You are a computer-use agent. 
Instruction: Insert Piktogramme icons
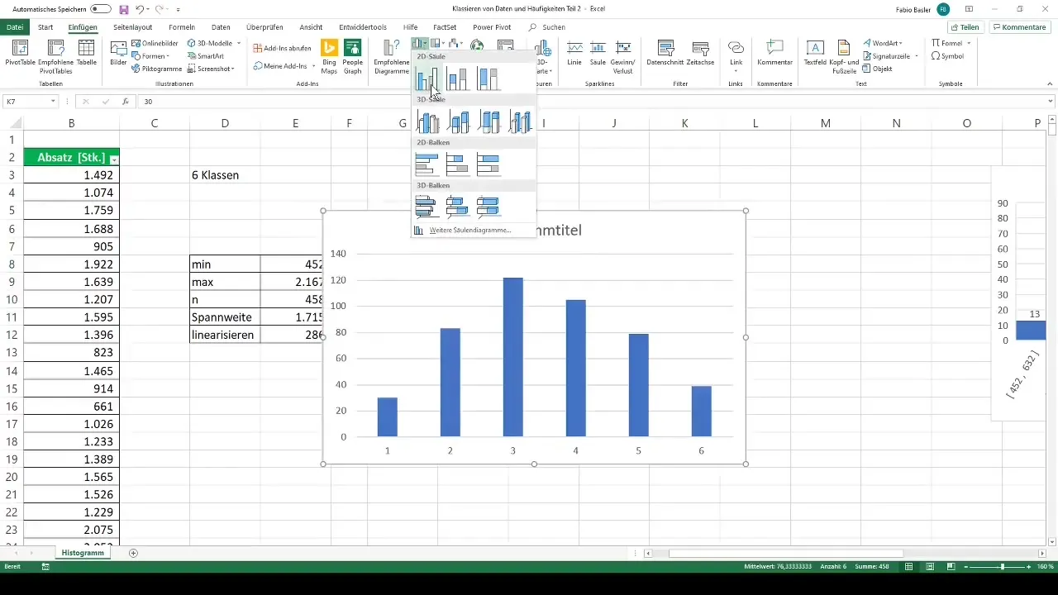coord(155,69)
